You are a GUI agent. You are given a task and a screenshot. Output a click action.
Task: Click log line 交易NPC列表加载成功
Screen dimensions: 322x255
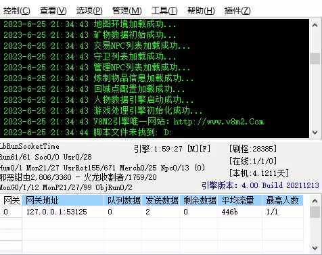click(97, 46)
